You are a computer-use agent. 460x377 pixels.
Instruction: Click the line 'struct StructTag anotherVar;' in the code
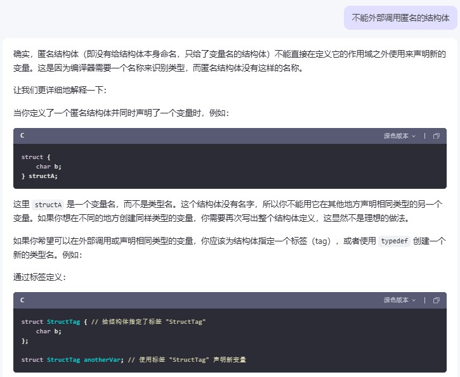pyautogui.click(x=72, y=360)
